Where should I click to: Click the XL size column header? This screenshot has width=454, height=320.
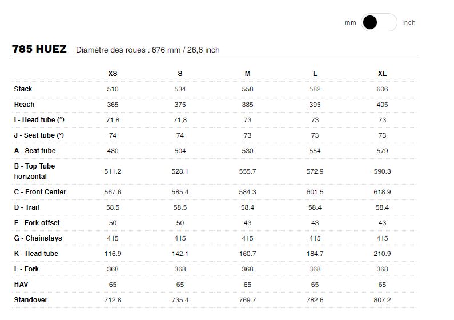tap(382, 74)
